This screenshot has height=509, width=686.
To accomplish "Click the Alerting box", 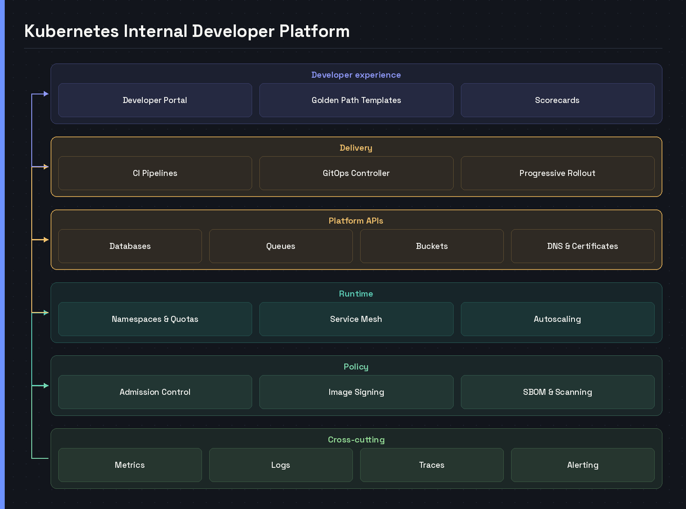I will tap(583, 465).
